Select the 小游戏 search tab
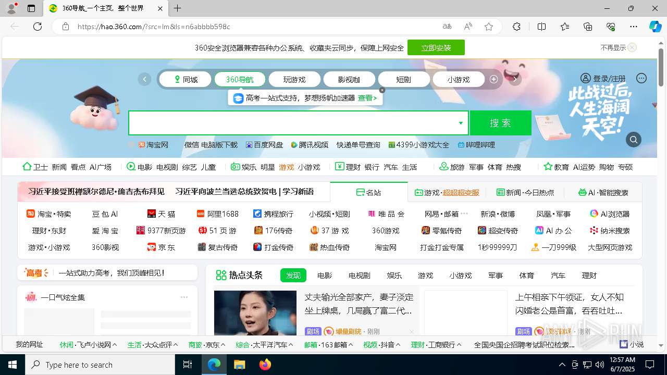The image size is (667, 375). [x=459, y=79]
